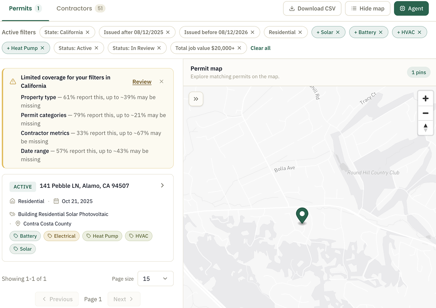Switch to the Contractors tab
Viewport: 436px width, 308px height.
click(x=81, y=8)
